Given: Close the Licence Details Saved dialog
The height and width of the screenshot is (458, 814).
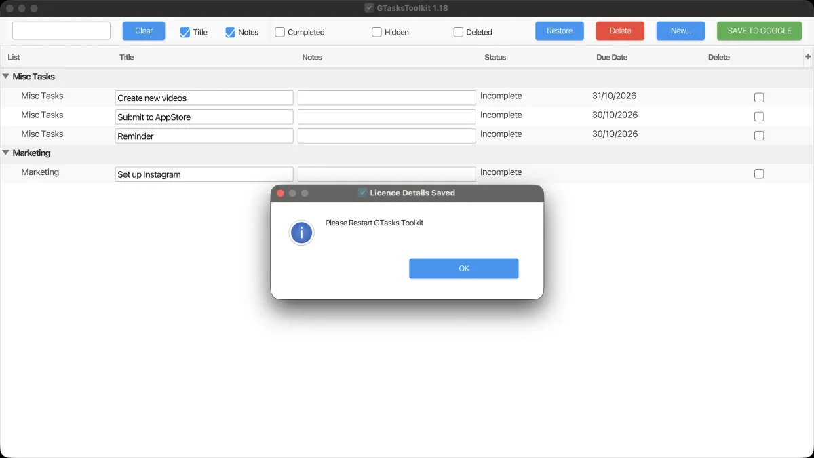Looking at the screenshot, I should pos(280,193).
